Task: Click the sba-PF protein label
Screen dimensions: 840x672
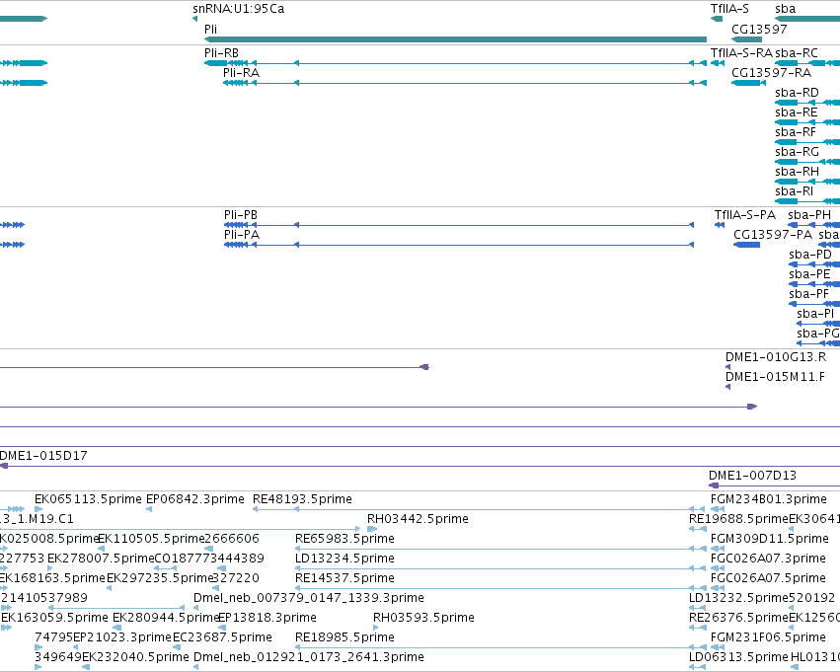Action: click(809, 294)
